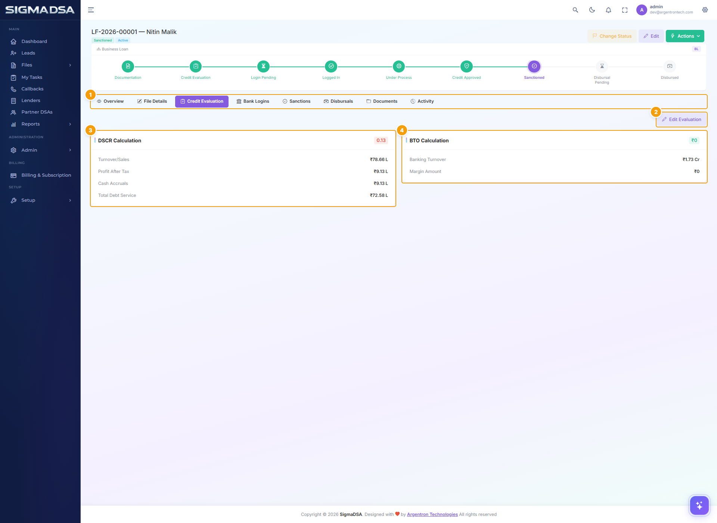Open the Argentron Technologies link

[x=432, y=514]
